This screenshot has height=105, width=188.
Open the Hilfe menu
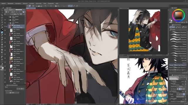tap(57, 3)
